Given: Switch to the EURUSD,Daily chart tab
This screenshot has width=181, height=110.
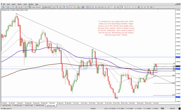Looking at the screenshot, I should [18, 105].
